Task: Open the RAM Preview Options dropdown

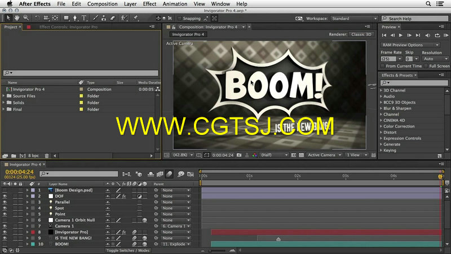Action: pos(410,45)
